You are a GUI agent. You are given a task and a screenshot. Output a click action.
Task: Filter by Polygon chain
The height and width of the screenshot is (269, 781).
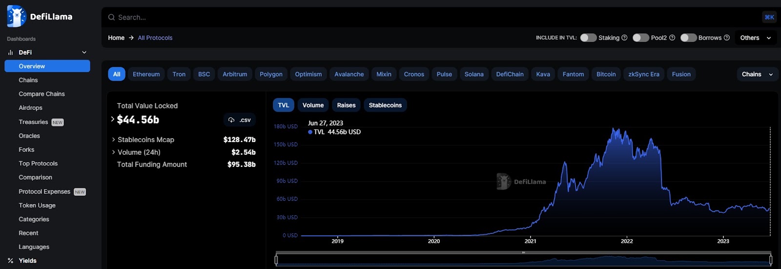click(271, 74)
